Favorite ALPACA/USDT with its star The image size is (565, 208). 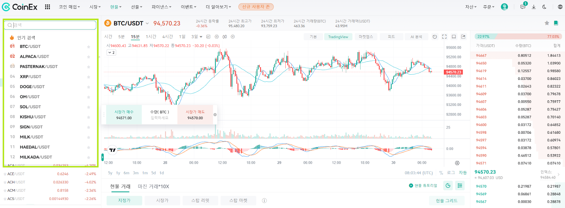point(89,57)
